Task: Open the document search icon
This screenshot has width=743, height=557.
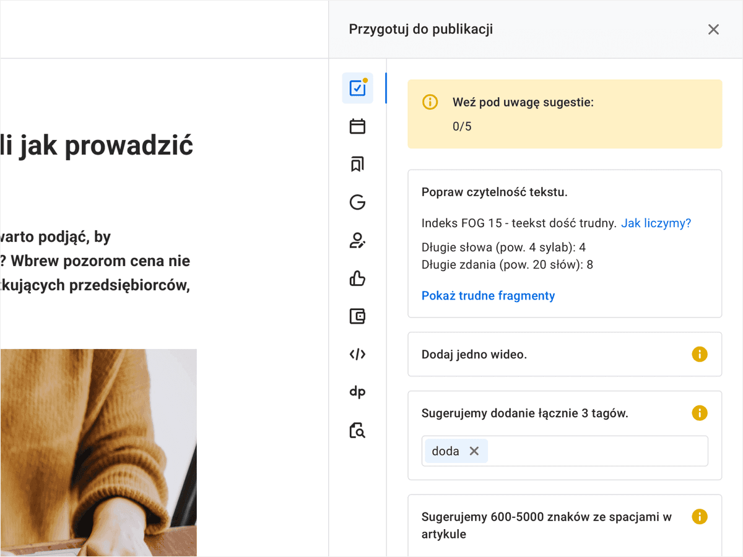Action: point(357,430)
